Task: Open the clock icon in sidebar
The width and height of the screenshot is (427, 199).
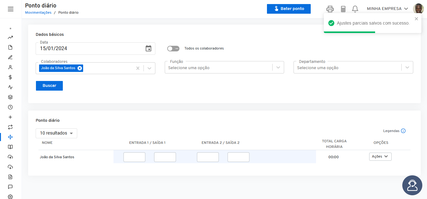Action: tap(10, 107)
